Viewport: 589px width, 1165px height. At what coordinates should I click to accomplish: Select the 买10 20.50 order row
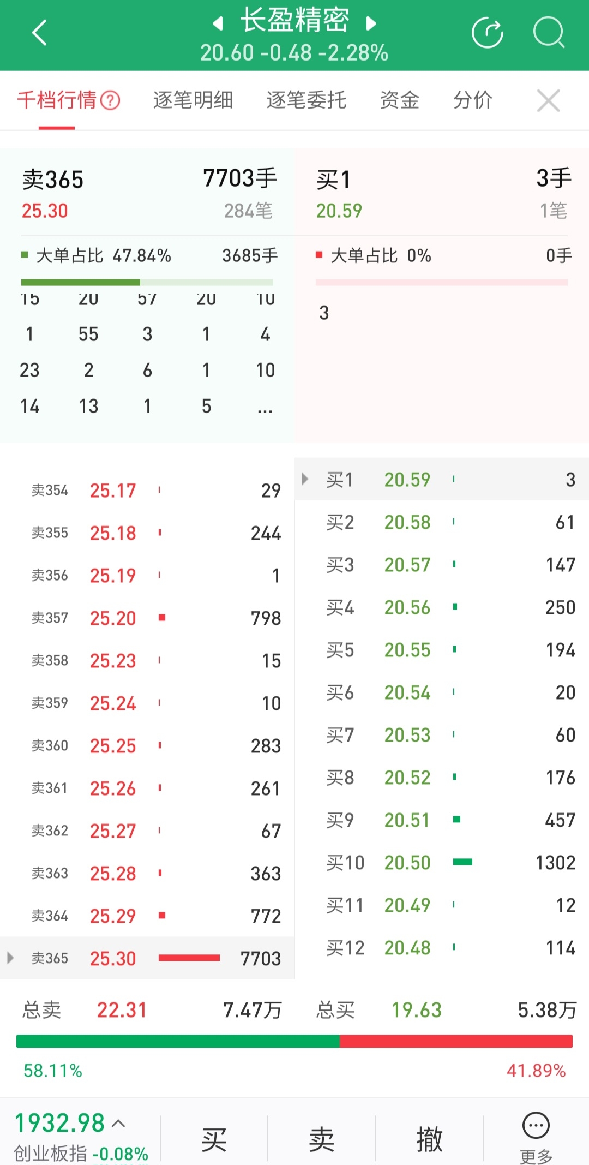(x=442, y=862)
